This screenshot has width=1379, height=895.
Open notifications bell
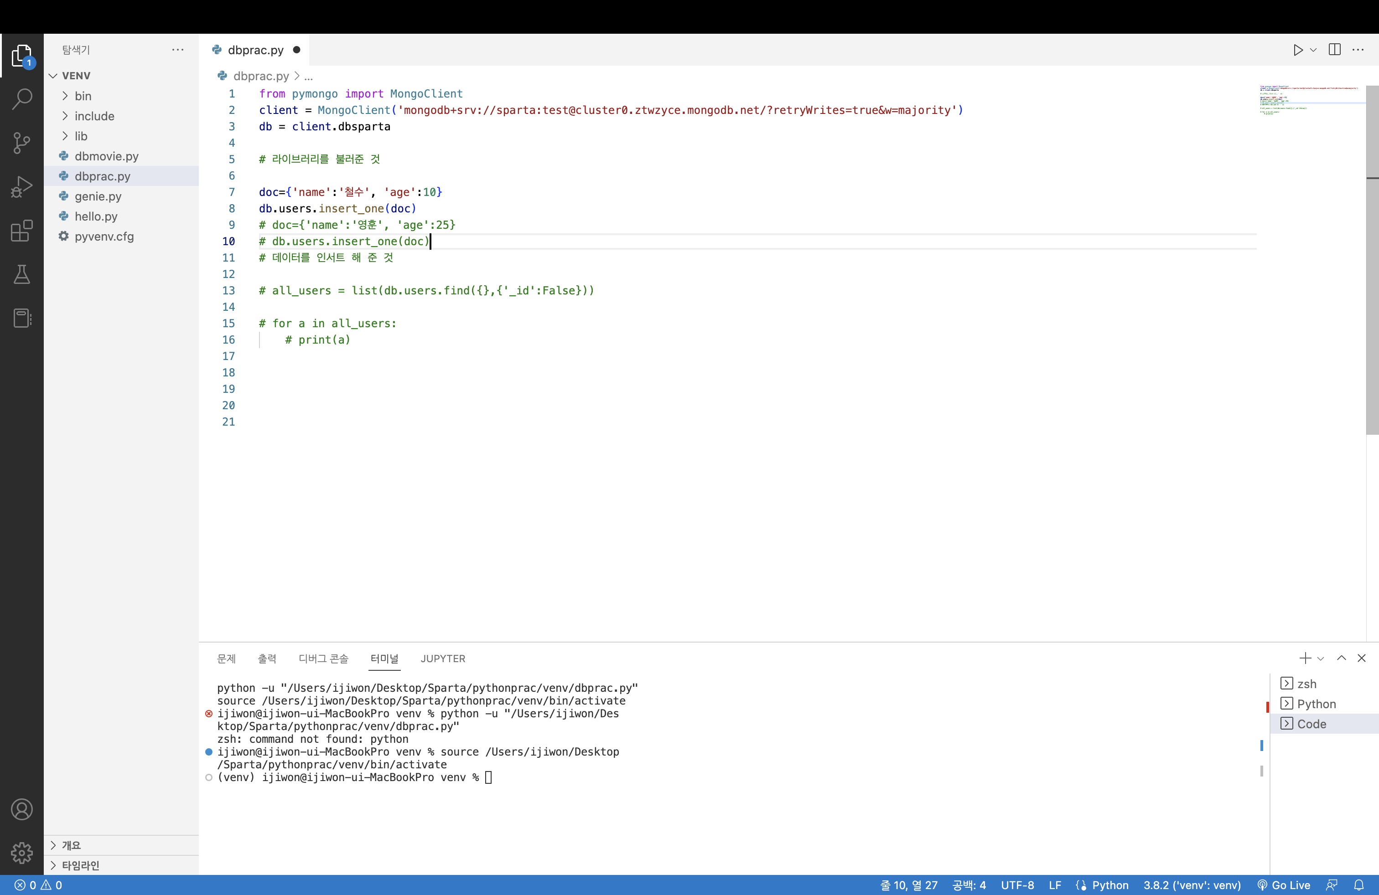1359,885
